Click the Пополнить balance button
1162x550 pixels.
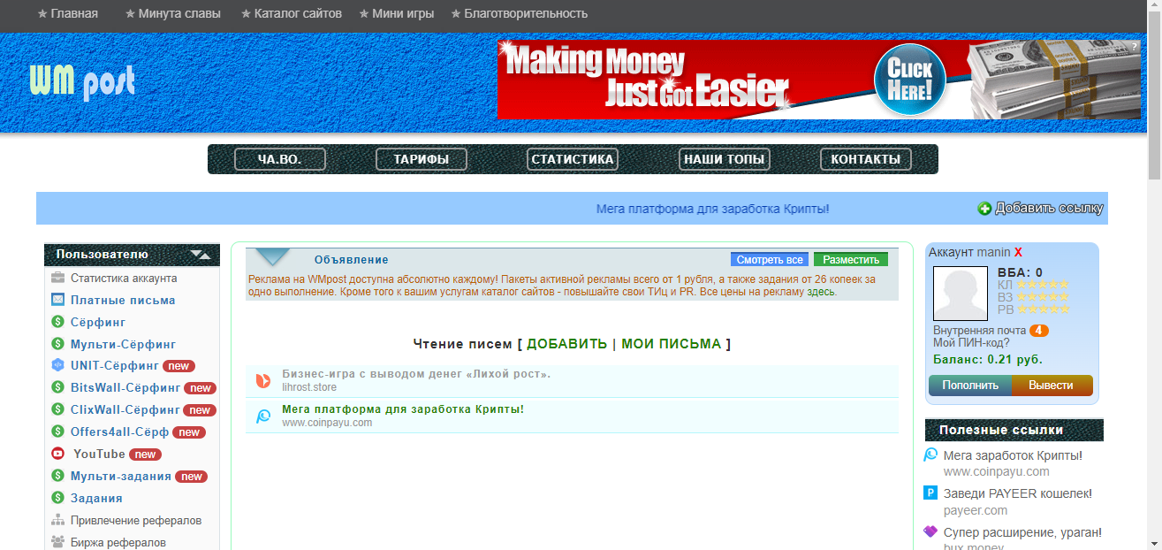(x=970, y=386)
